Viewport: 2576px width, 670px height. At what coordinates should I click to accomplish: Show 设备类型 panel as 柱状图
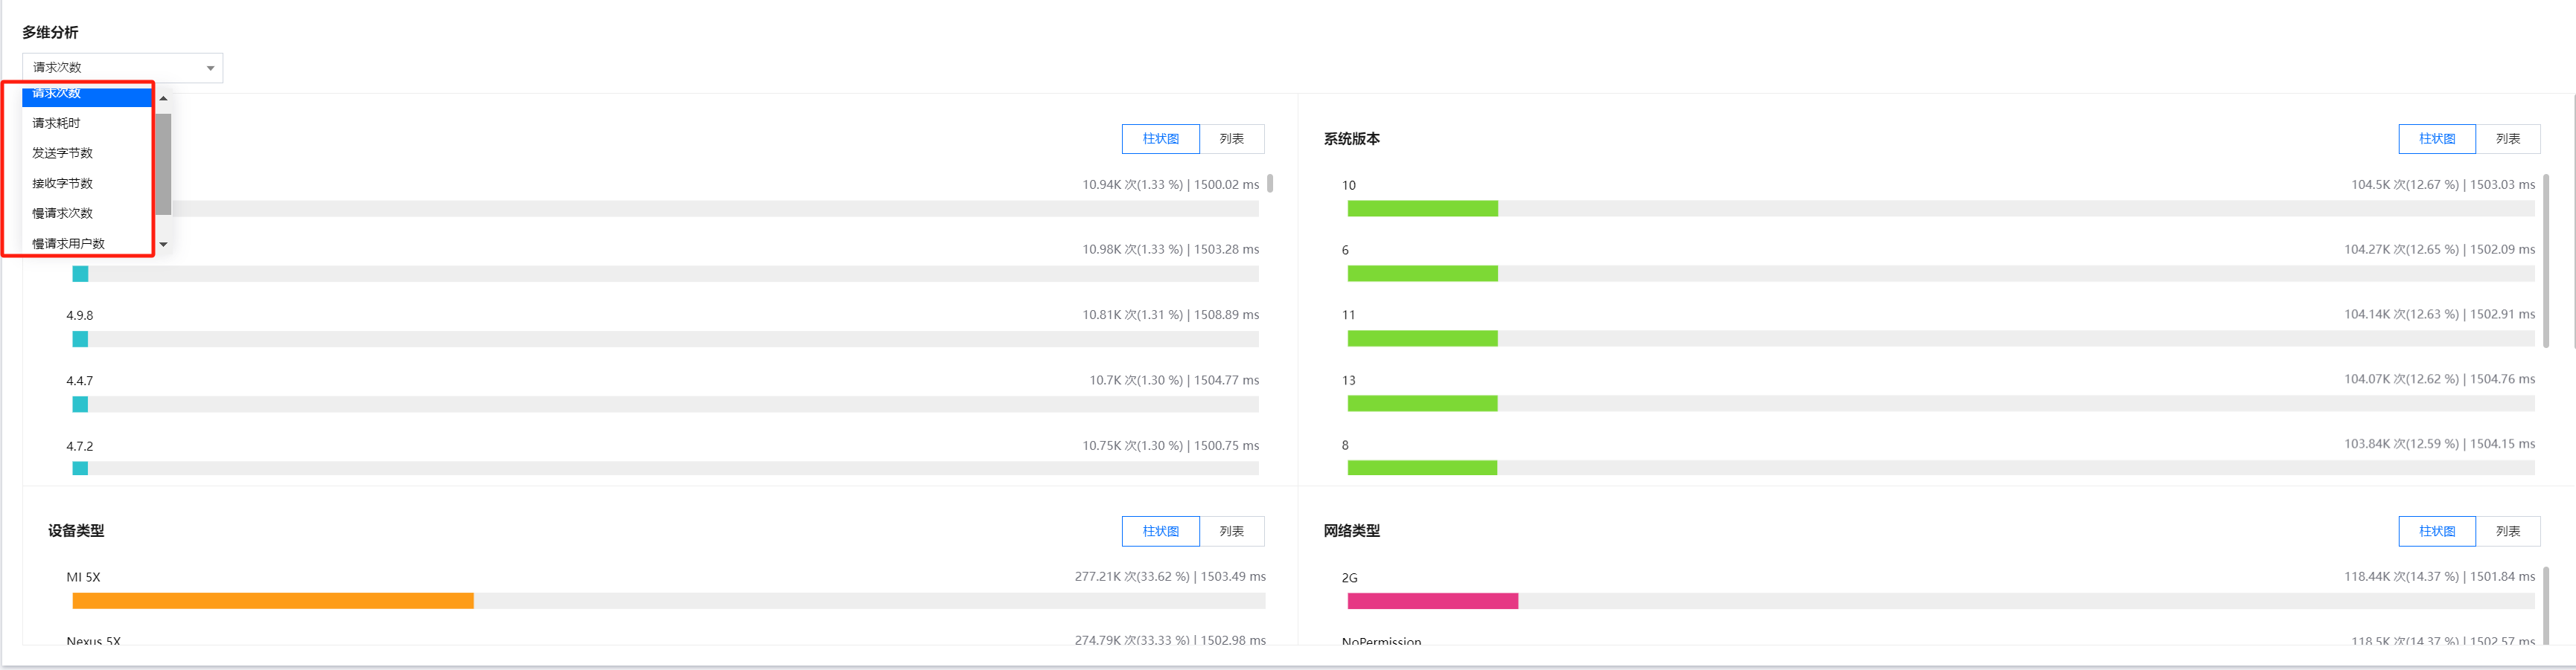(x=1160, y=532)
